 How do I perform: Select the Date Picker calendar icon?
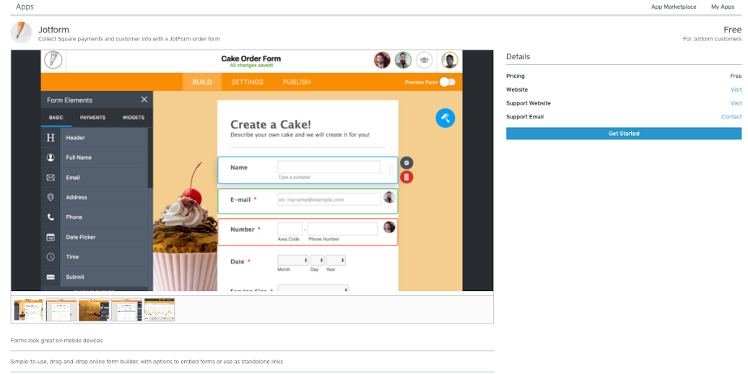51,237
